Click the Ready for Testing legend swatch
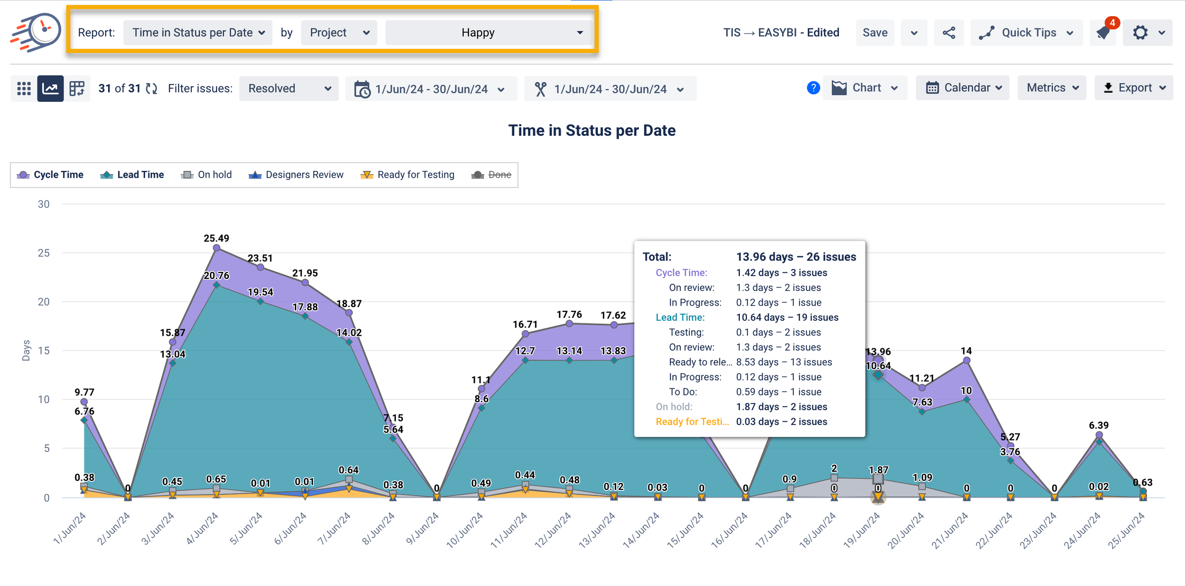The height and width of the screenshot is (586, 1185). click(x=366, y=175)
